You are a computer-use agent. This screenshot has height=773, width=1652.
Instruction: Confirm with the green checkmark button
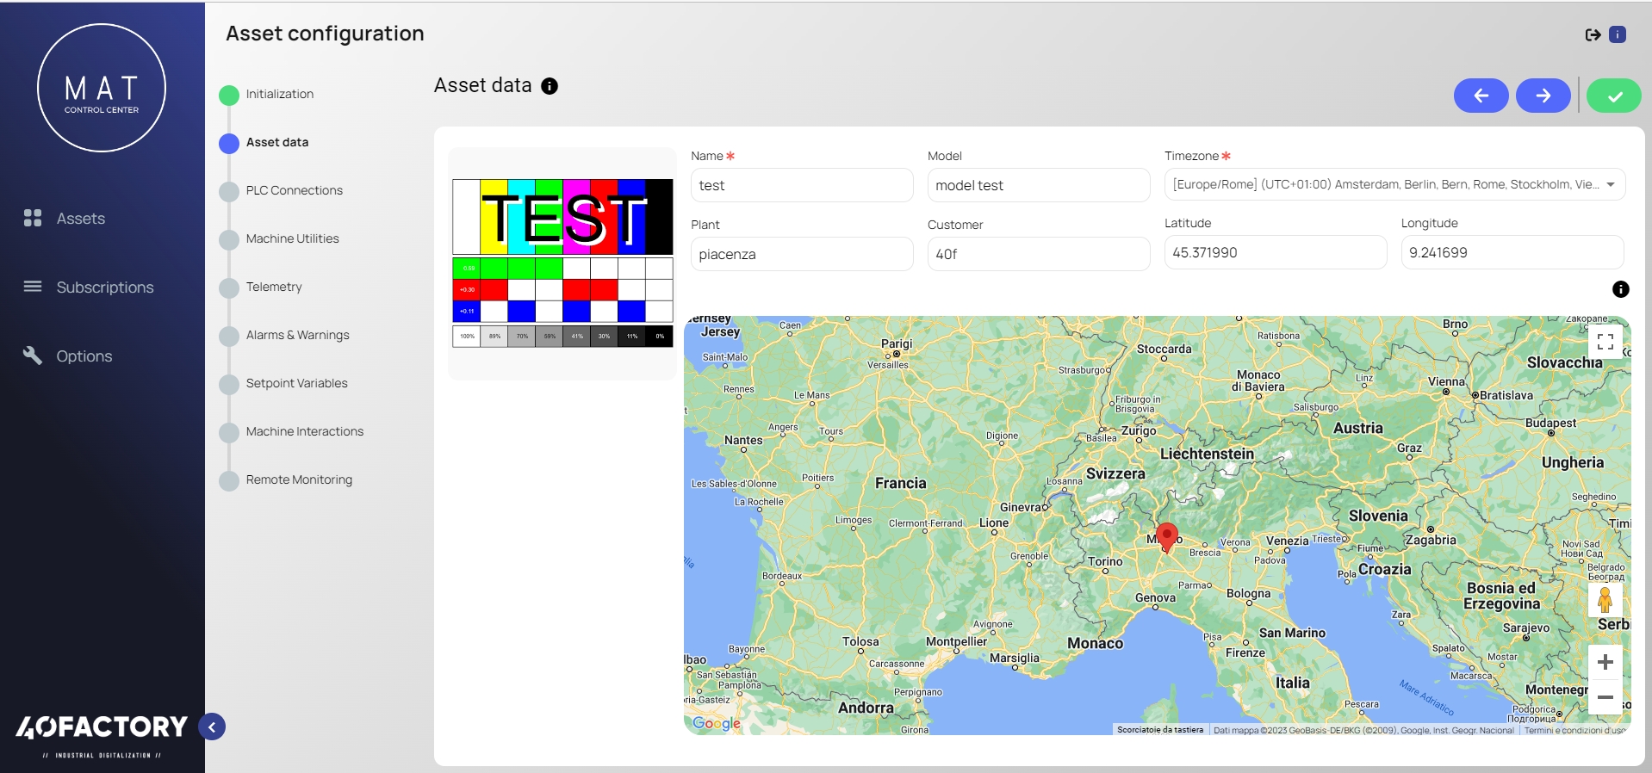click(x=1614, y=96)
